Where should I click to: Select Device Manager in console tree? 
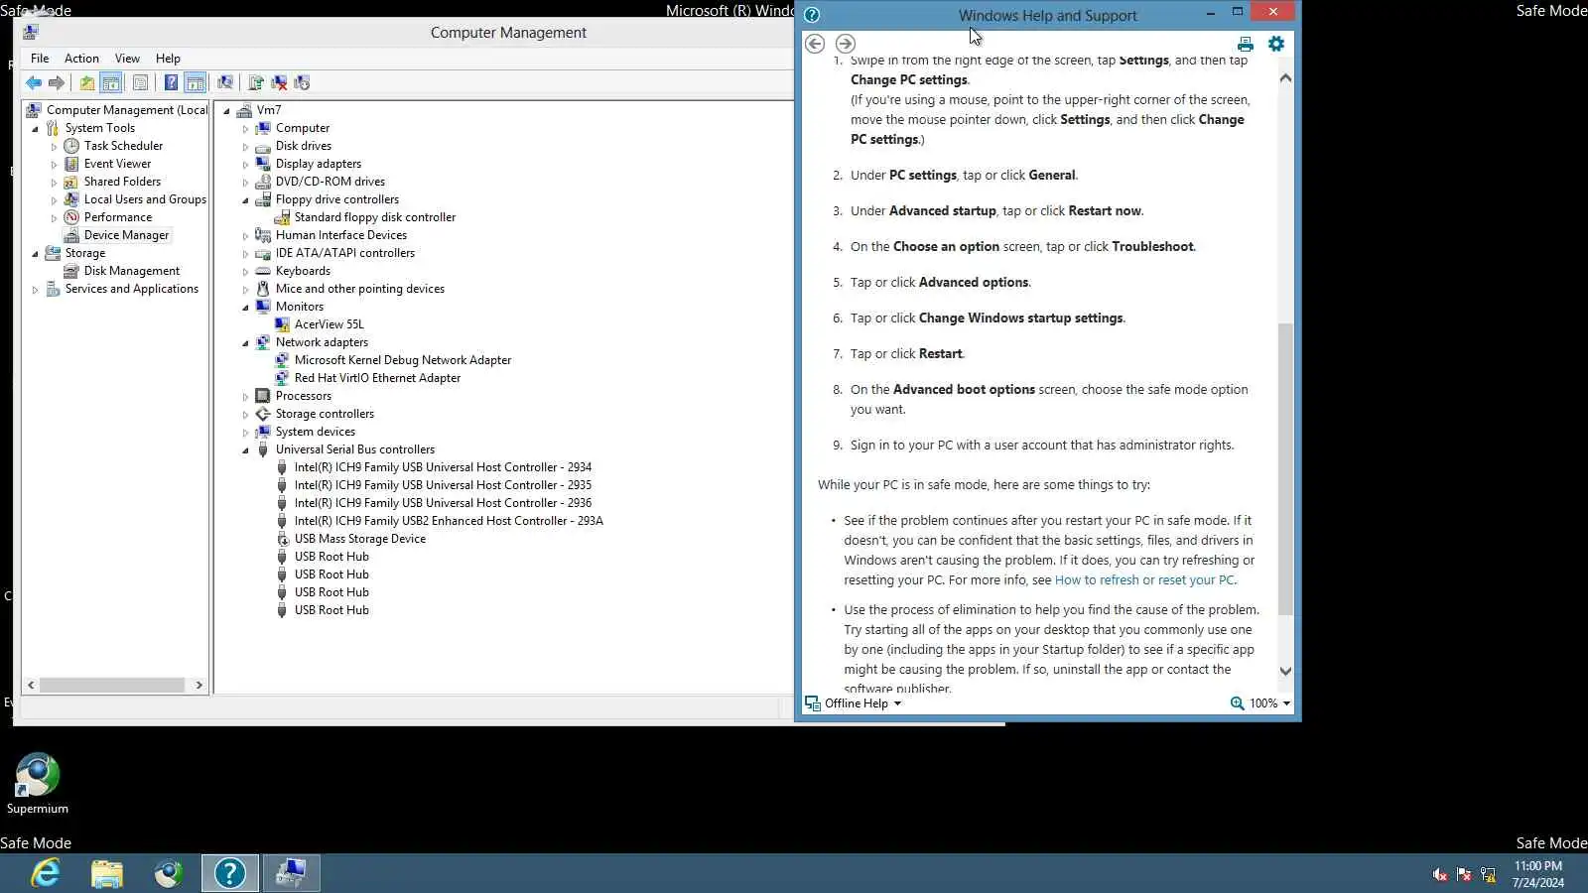(126, 235)
